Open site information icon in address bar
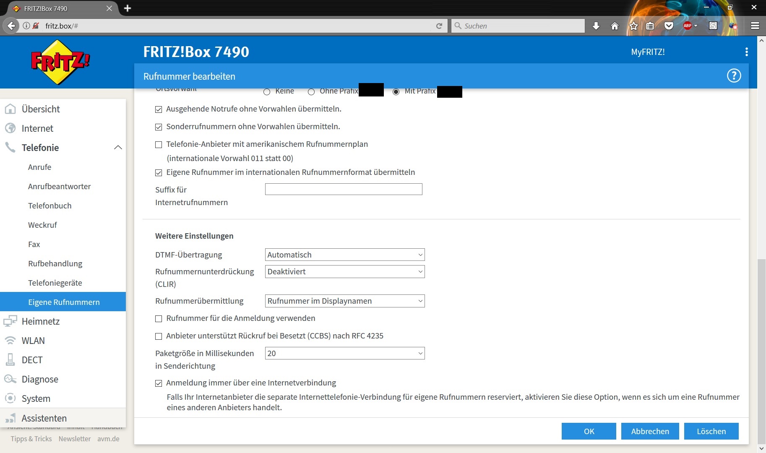 [26, 26]
